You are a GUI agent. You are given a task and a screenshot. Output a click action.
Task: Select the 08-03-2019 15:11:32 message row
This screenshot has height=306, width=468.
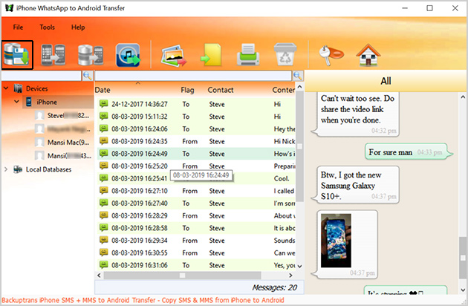196,117
